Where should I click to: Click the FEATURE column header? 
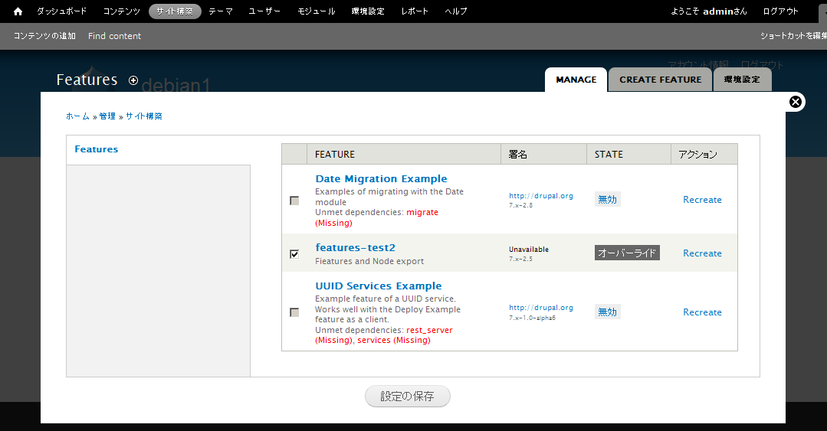point(403,155)
